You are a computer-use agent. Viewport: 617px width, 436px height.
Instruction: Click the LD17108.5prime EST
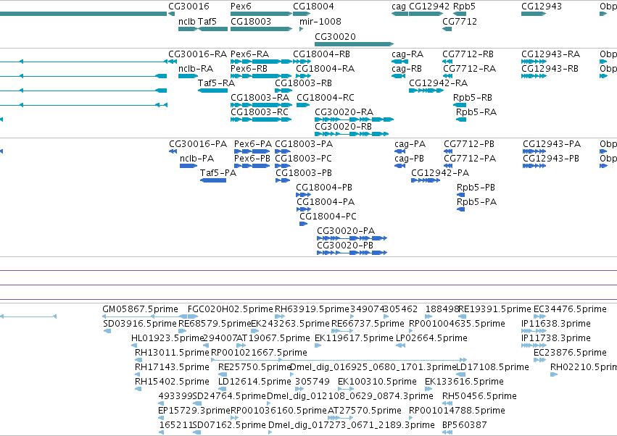(462, 374)
